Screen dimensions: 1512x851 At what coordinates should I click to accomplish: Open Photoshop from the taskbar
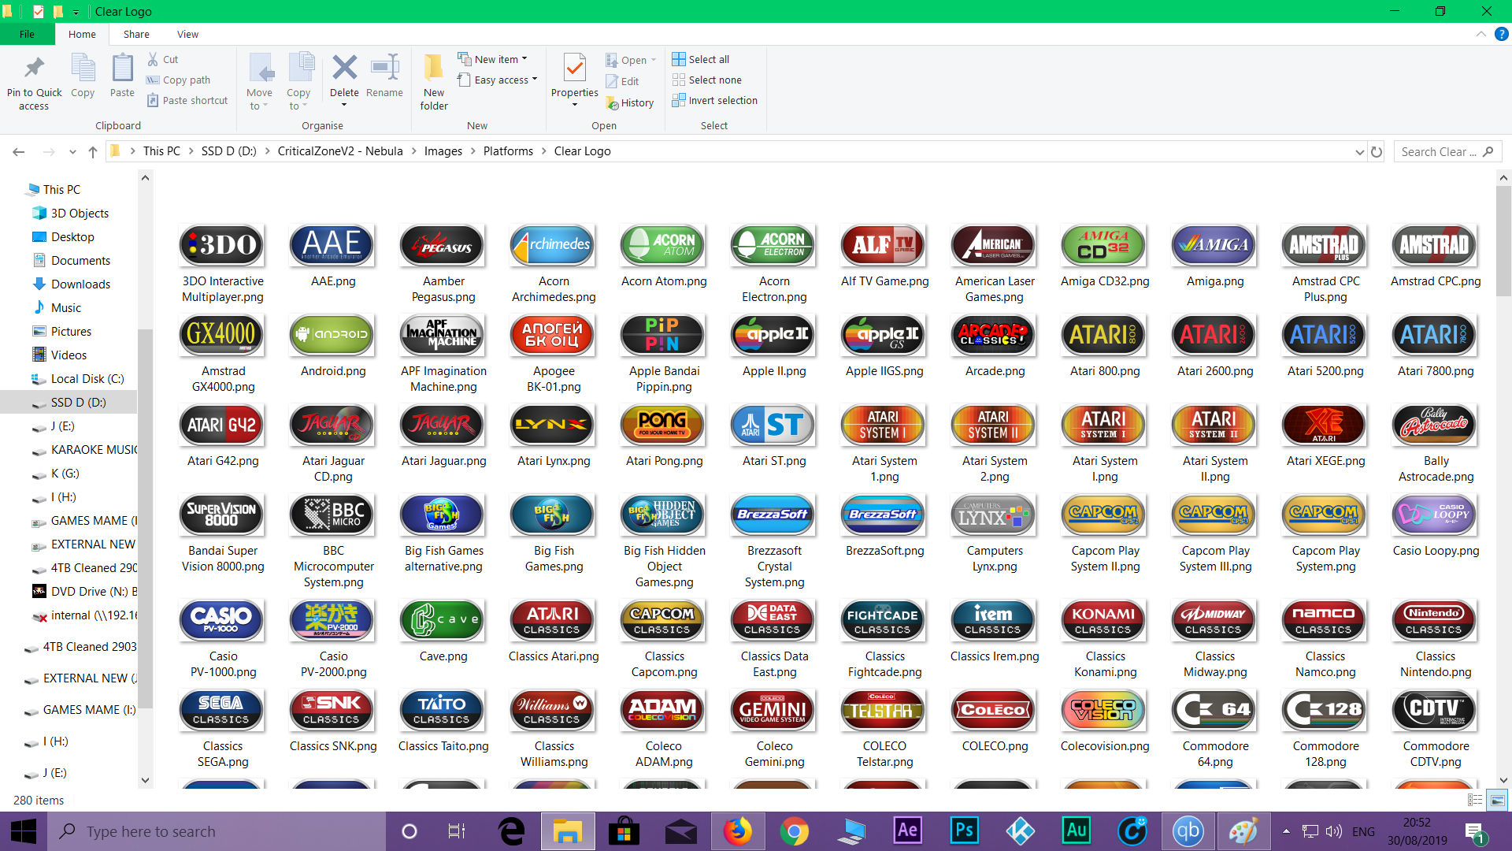pos(965,831)
